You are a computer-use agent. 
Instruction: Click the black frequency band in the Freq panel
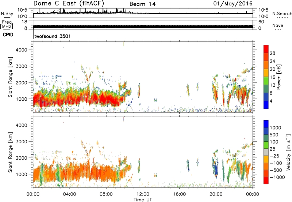[143, 26]
